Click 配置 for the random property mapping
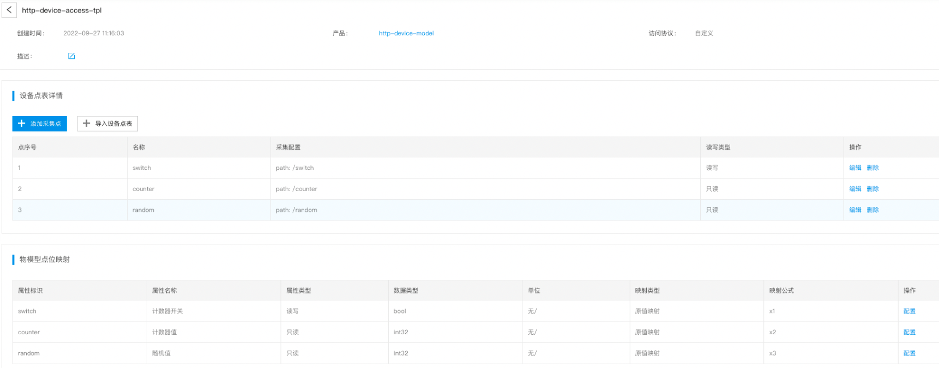The image size is (939, 368). [x=910, y=353]
